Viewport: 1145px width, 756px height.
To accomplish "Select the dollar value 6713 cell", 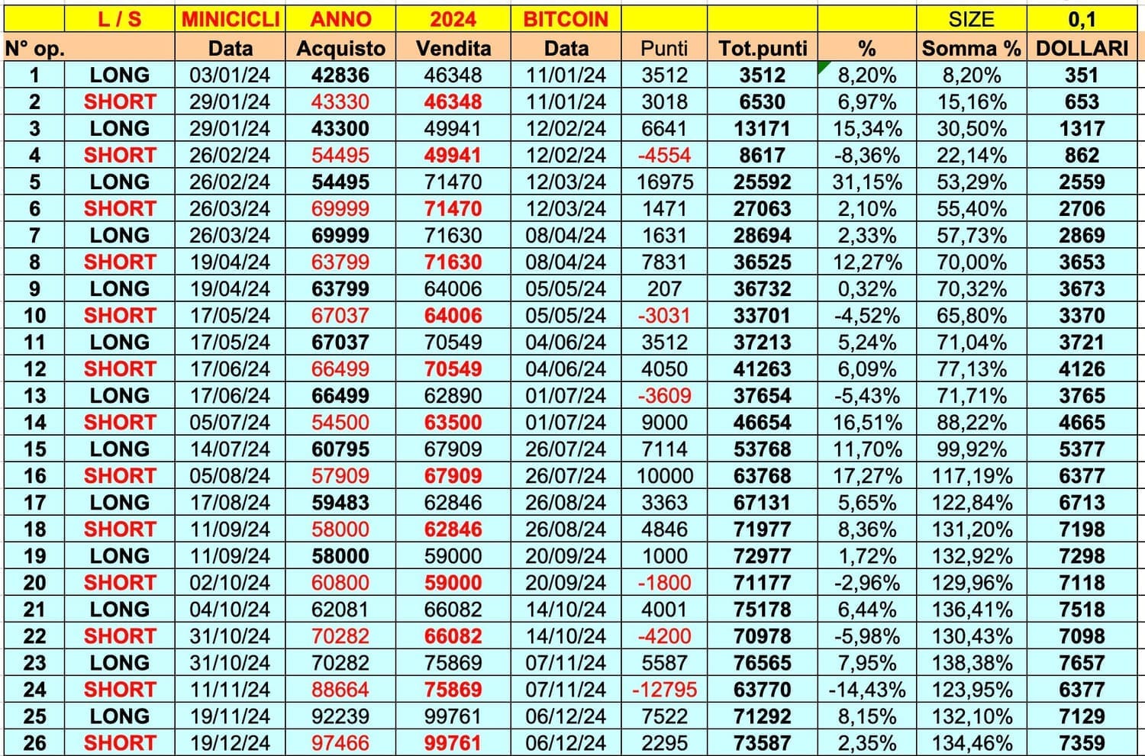I will coord(1082,502).
